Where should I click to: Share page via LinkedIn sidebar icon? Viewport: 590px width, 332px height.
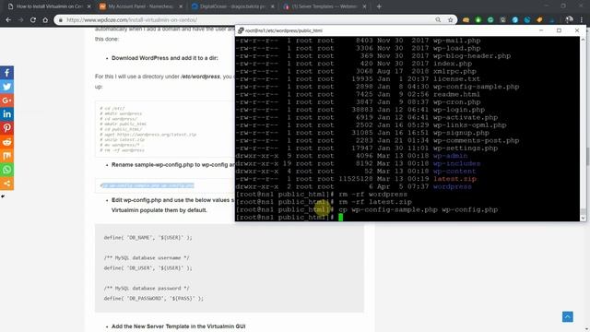[x=6, y=114]
